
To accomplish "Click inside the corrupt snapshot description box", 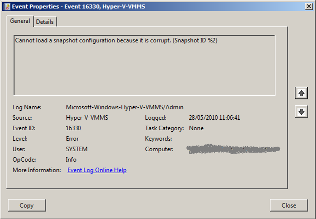I will click(x=144, y=65).
